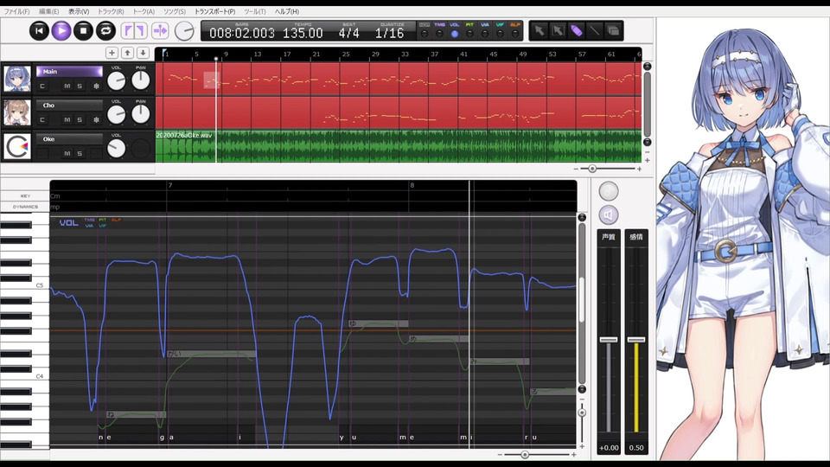
Task: Move track down with the down arrow button
Action: [x=143, y=53]
